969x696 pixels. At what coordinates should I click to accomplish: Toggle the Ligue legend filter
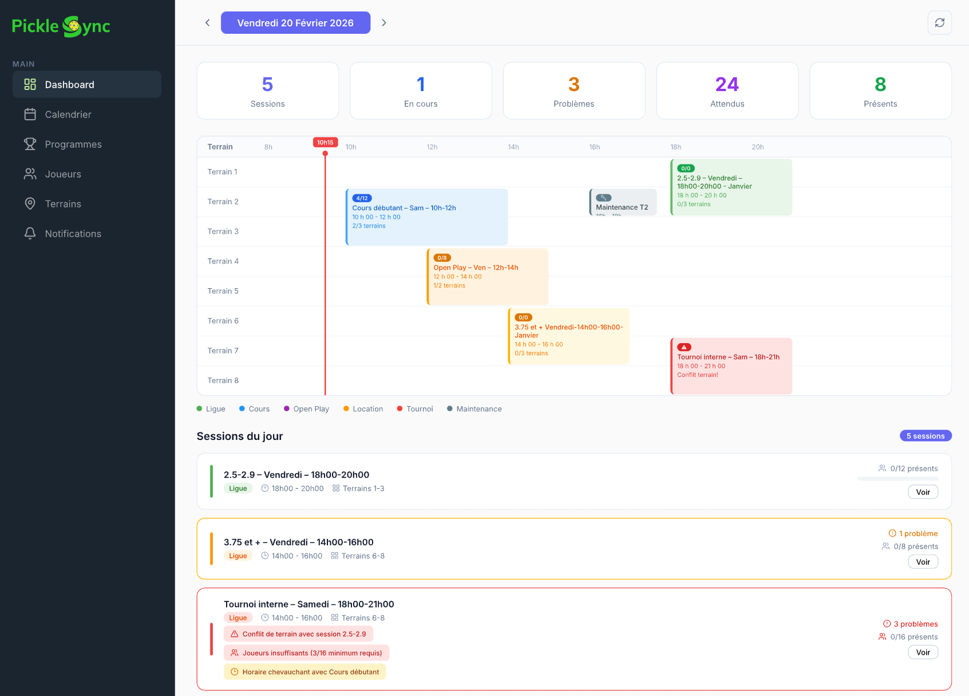[x=211, y=408]
